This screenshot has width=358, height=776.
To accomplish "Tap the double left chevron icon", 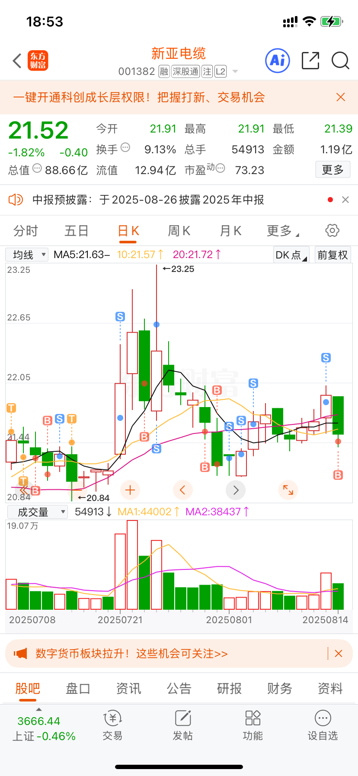I will (24, 490).
